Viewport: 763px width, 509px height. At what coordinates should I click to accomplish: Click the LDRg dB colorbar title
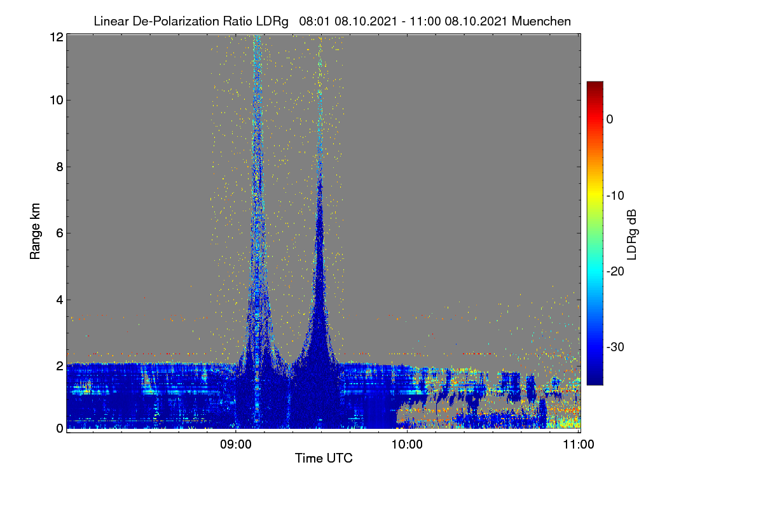[633, 234]
